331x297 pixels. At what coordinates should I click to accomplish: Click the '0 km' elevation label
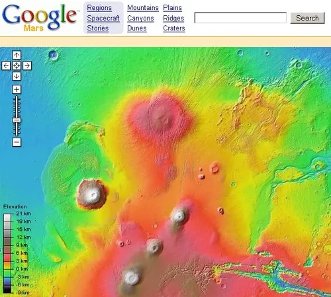click(22, 269)
